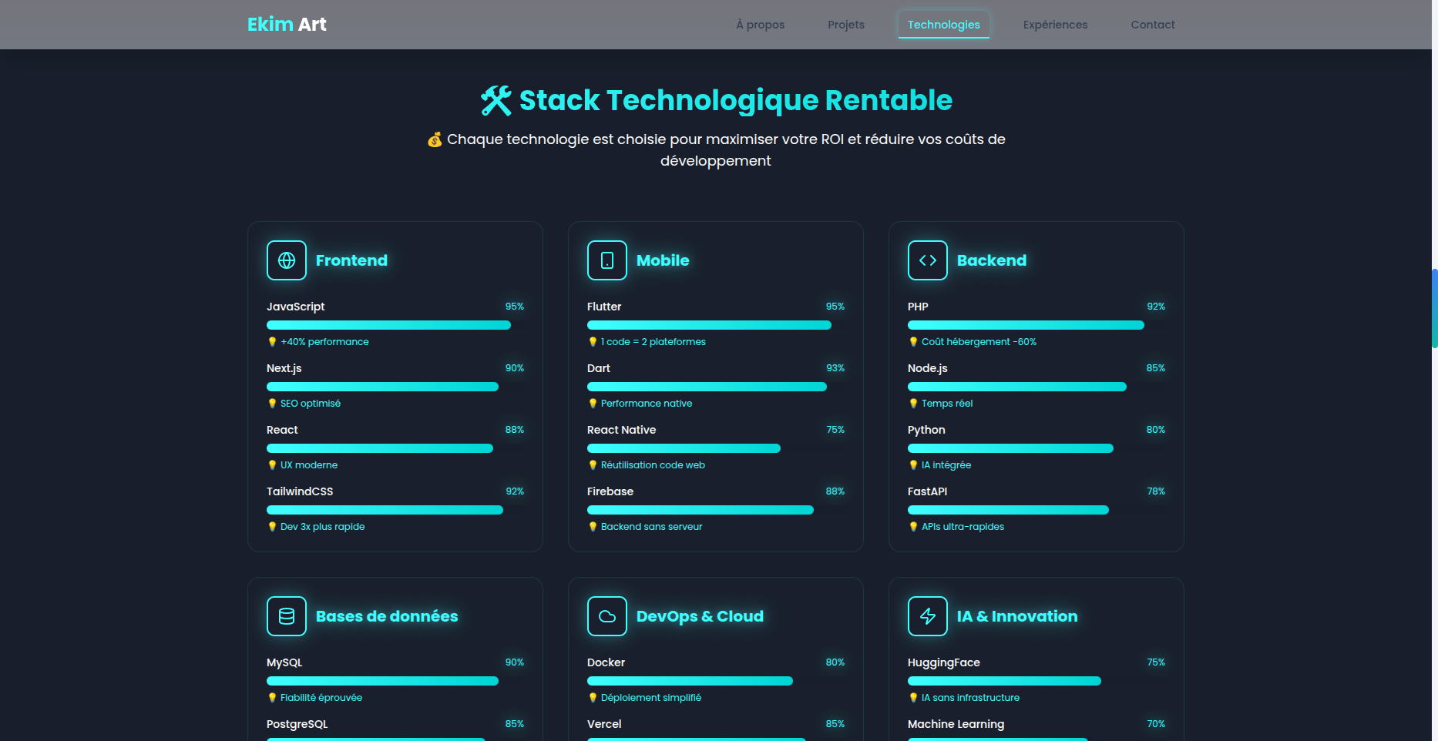The width and height of the screenshot is (1438, 741).
Task: Click the hammer and wrench heading icon
Action: tap(496, 101)
